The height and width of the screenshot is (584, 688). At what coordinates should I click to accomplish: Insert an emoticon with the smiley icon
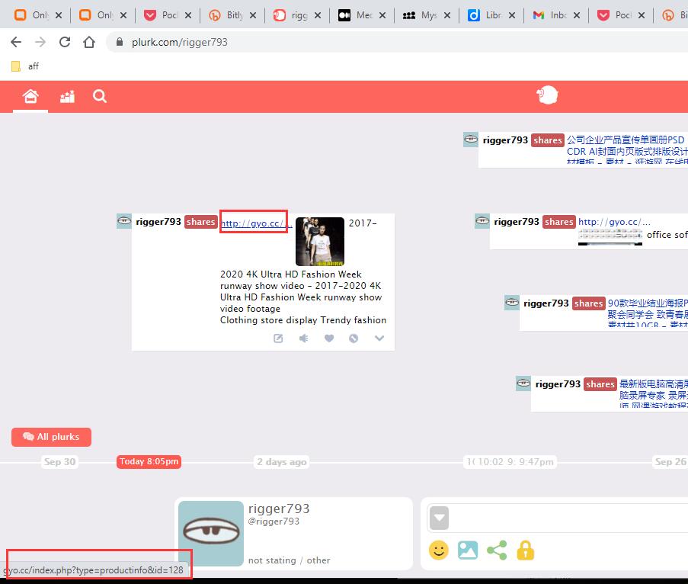point(438,550)
